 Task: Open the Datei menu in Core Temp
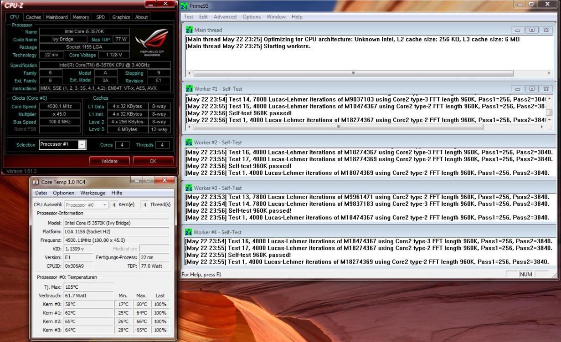point(41,193)
